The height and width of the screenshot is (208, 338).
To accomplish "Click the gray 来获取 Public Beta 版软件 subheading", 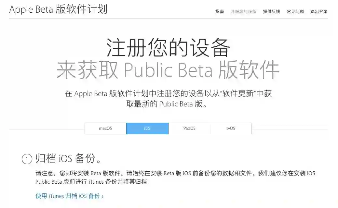I will (x=168, y=70).
